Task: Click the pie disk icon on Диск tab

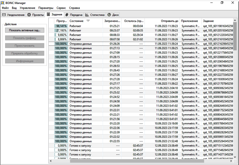Action: click(109, 15)
